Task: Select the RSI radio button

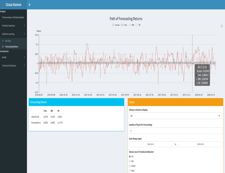Action: coord(130,161)
